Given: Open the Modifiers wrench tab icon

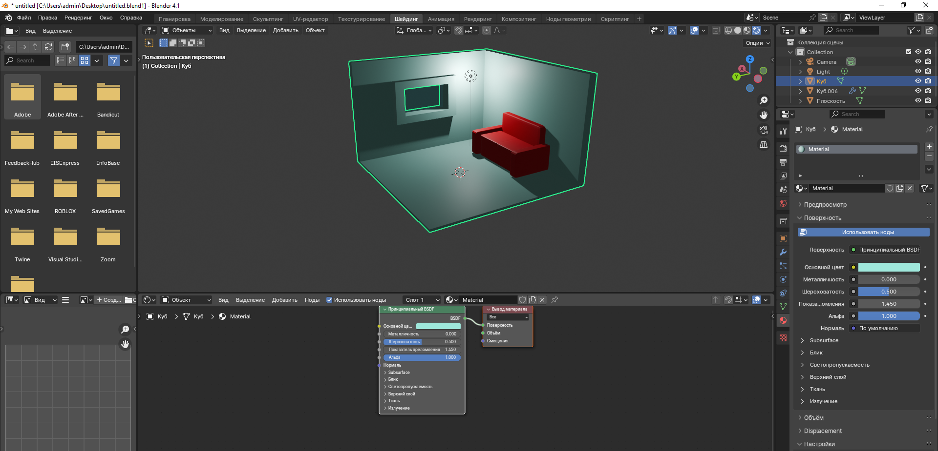Looking at the screenshot, I should tap(783, 252).
